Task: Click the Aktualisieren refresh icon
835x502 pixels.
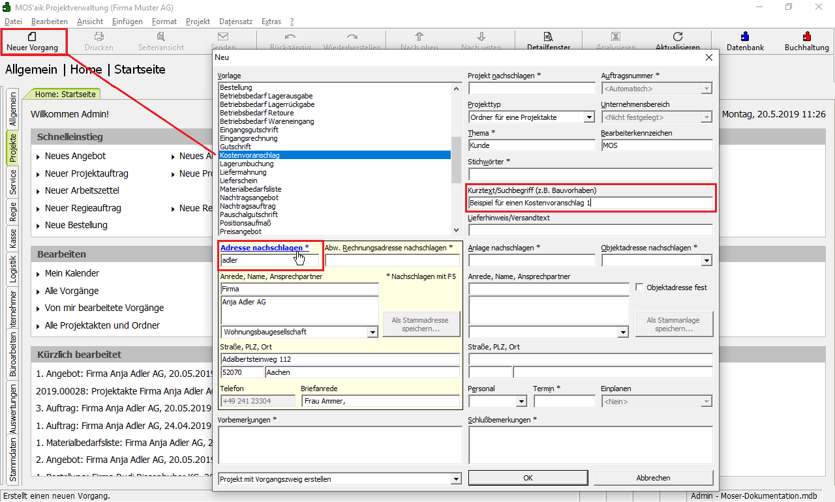Action: 677,37
